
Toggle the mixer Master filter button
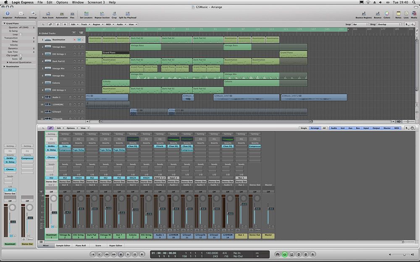(387, 128)
